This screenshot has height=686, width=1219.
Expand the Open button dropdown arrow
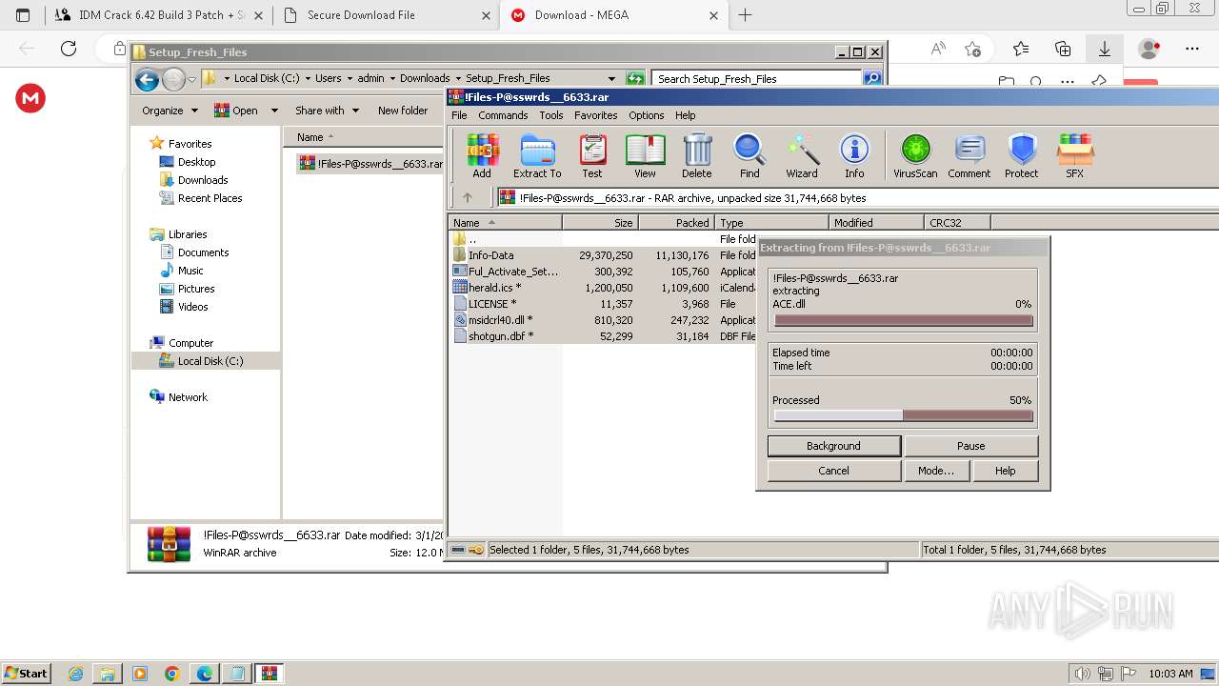pos(274,111)
